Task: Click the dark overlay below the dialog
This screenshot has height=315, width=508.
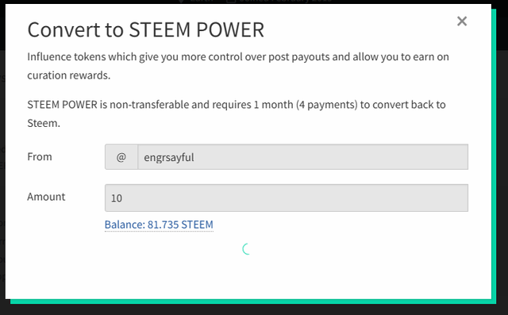Action: [254, 309]
